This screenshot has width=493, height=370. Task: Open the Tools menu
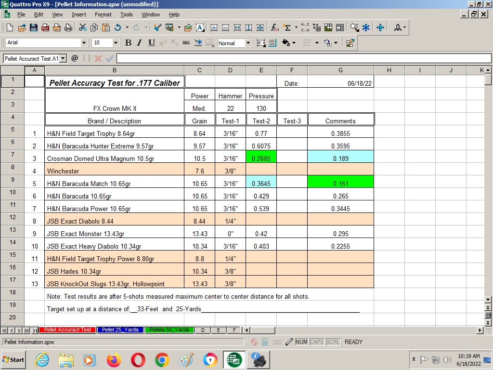click(x=127, y=14)
